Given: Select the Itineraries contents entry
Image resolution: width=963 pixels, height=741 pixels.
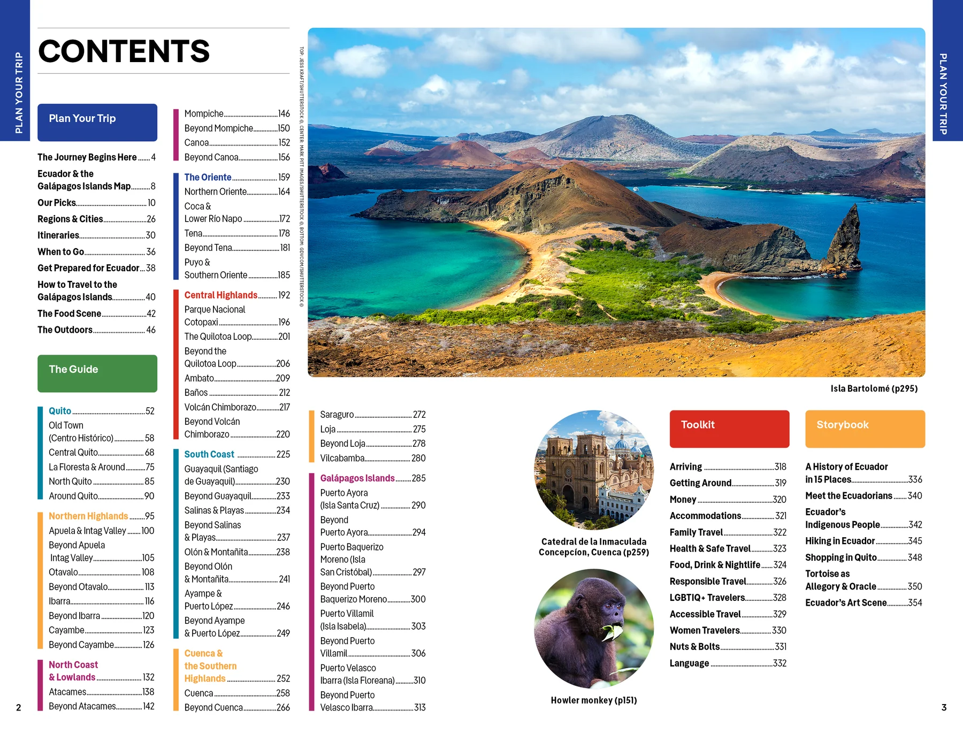Looking at the screenshot, I should click(58, 235).
